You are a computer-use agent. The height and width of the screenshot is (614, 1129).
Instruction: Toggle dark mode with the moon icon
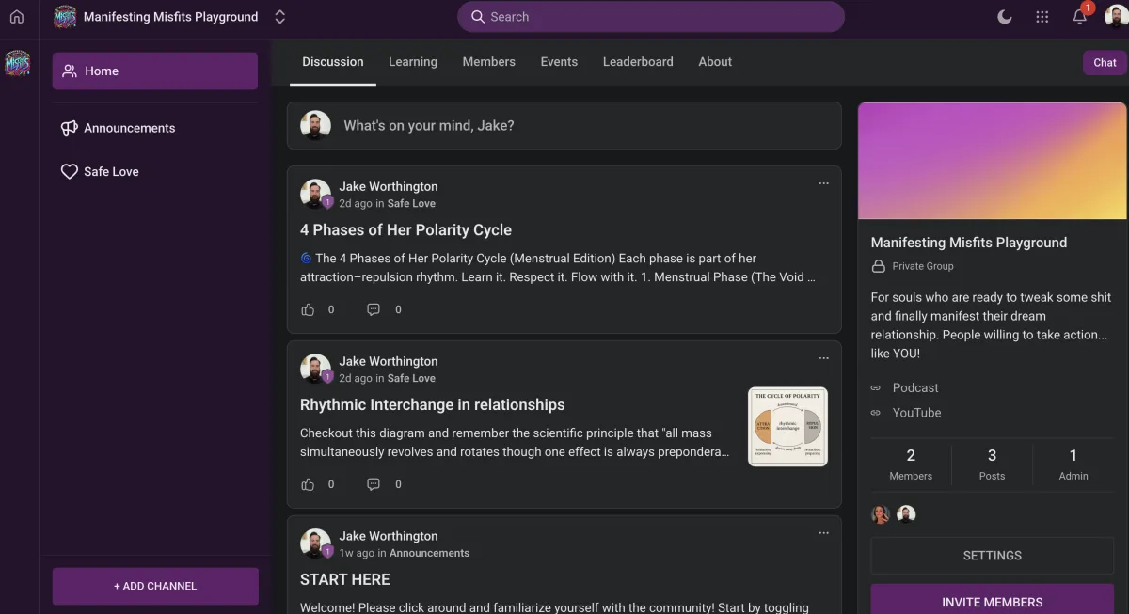(1004, 17)
